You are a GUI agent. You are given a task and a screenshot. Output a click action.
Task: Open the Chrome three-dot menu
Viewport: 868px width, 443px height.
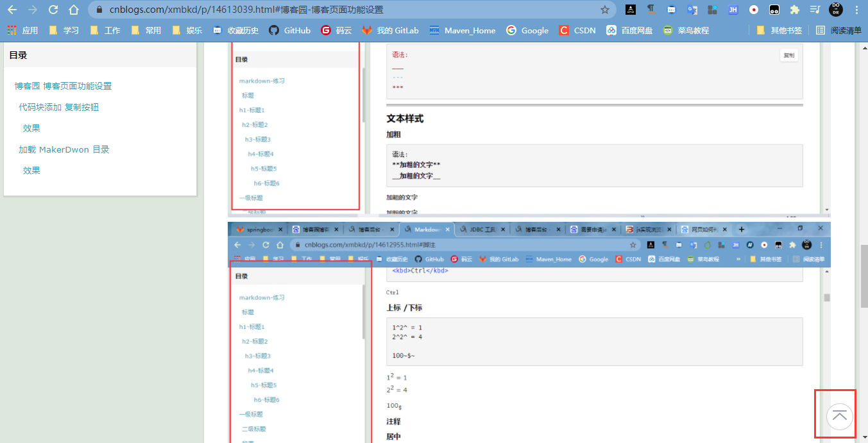tap(856, 10)
